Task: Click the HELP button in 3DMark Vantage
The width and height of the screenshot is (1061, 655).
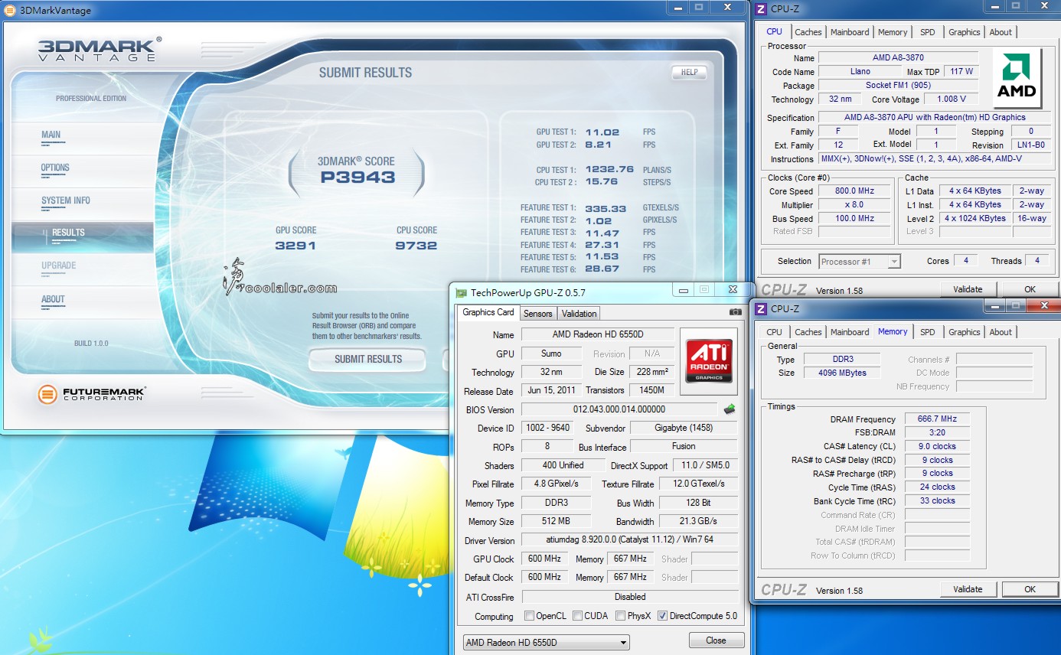Action: click(x=689, y=72)
